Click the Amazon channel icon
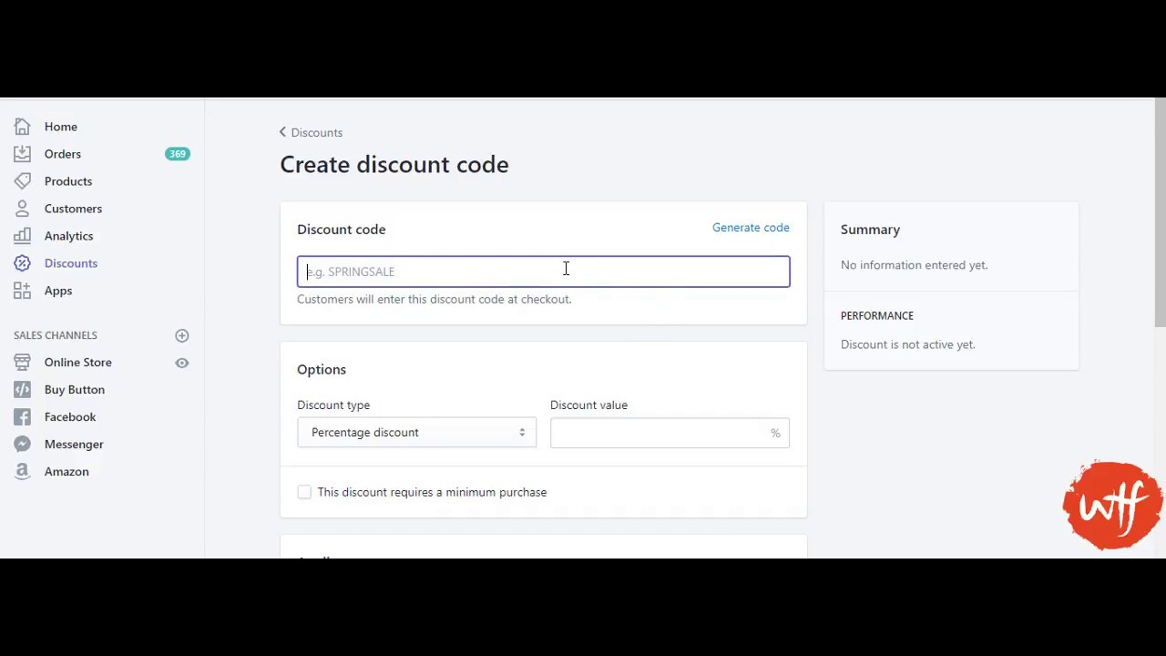 [23, 472]
